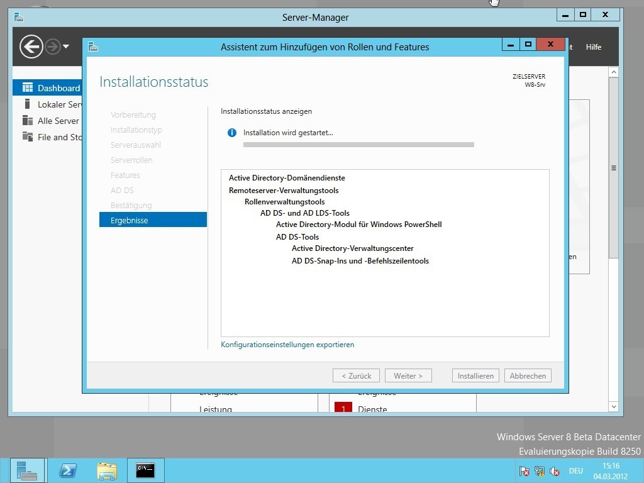Select the Bestätigung wizard step

131,206
